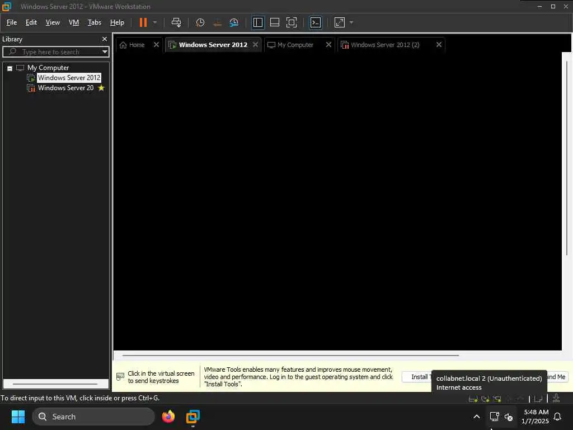Open the View menu
573x430 pixels.
pyautogui.click(x=53, y=22)
